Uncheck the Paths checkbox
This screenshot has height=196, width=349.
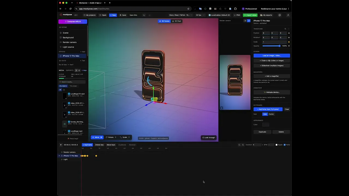[x=285, y=145]
